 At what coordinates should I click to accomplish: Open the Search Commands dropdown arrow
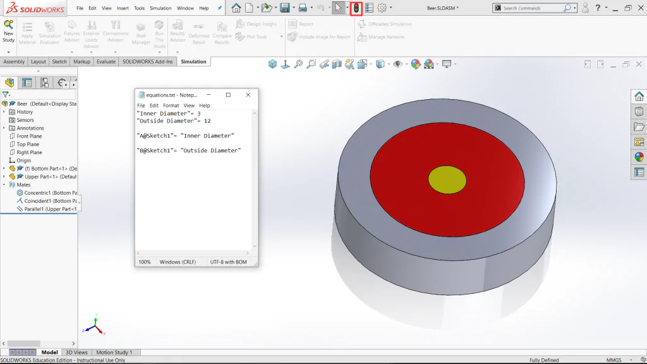tap(574, 8)
